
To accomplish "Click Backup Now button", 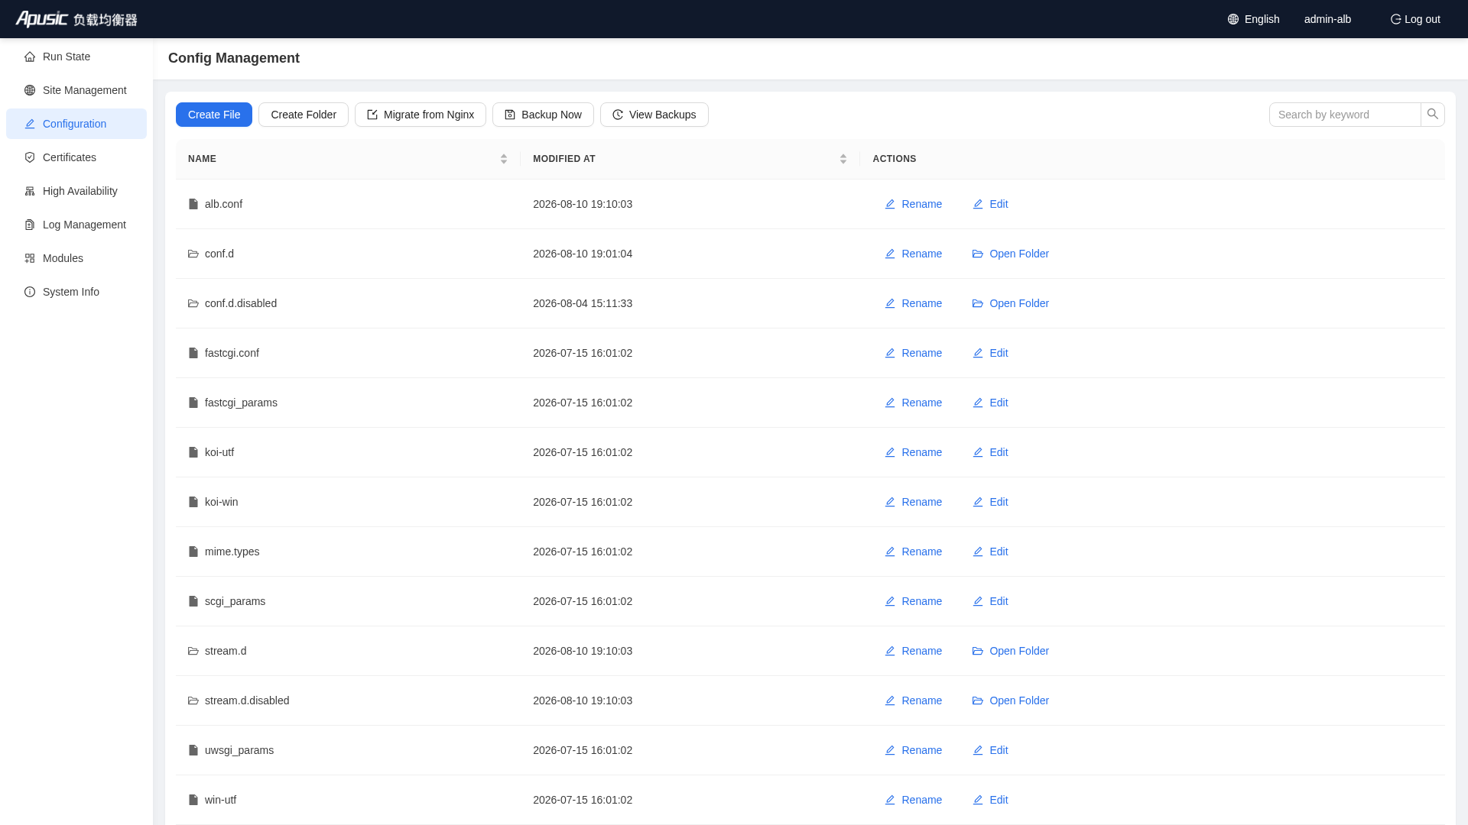I will (543, 115).
